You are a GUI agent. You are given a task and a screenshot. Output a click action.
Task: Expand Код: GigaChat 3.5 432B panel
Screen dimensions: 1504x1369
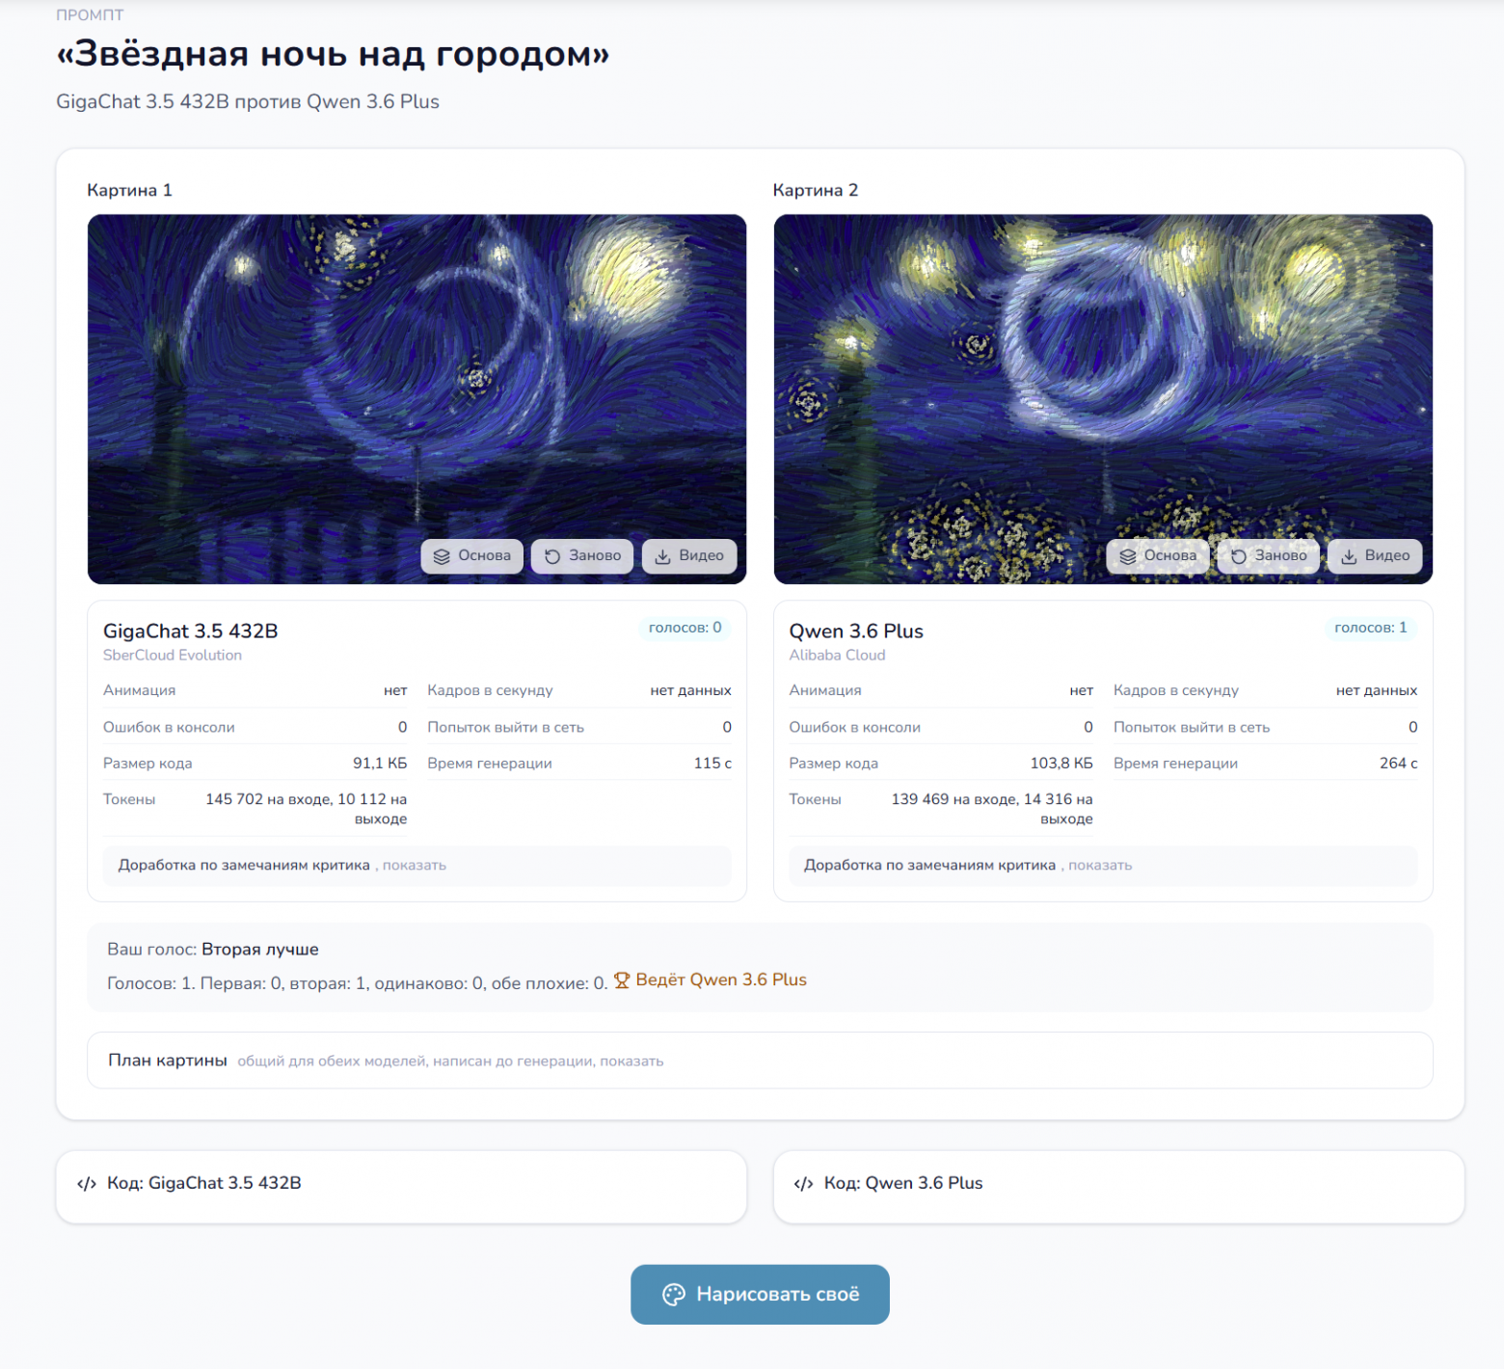click(401, 1187)
